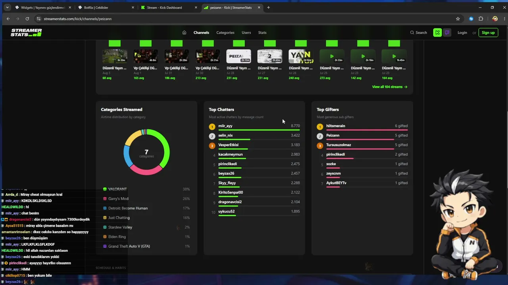Viewport: 508px width, 285px height.
Task: Click the browser forward arrow
Action: coord(17,19)
